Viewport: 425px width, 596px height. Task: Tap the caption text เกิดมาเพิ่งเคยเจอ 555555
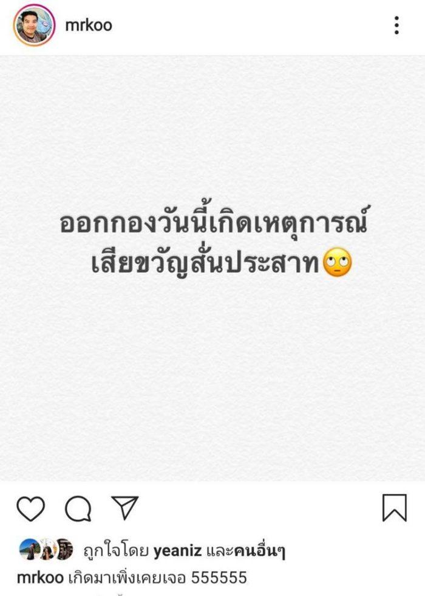pyautogui.click(x=157, y=578)
